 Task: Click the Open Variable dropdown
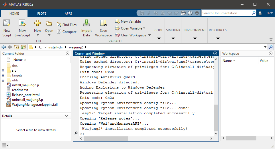coord(130,28)
